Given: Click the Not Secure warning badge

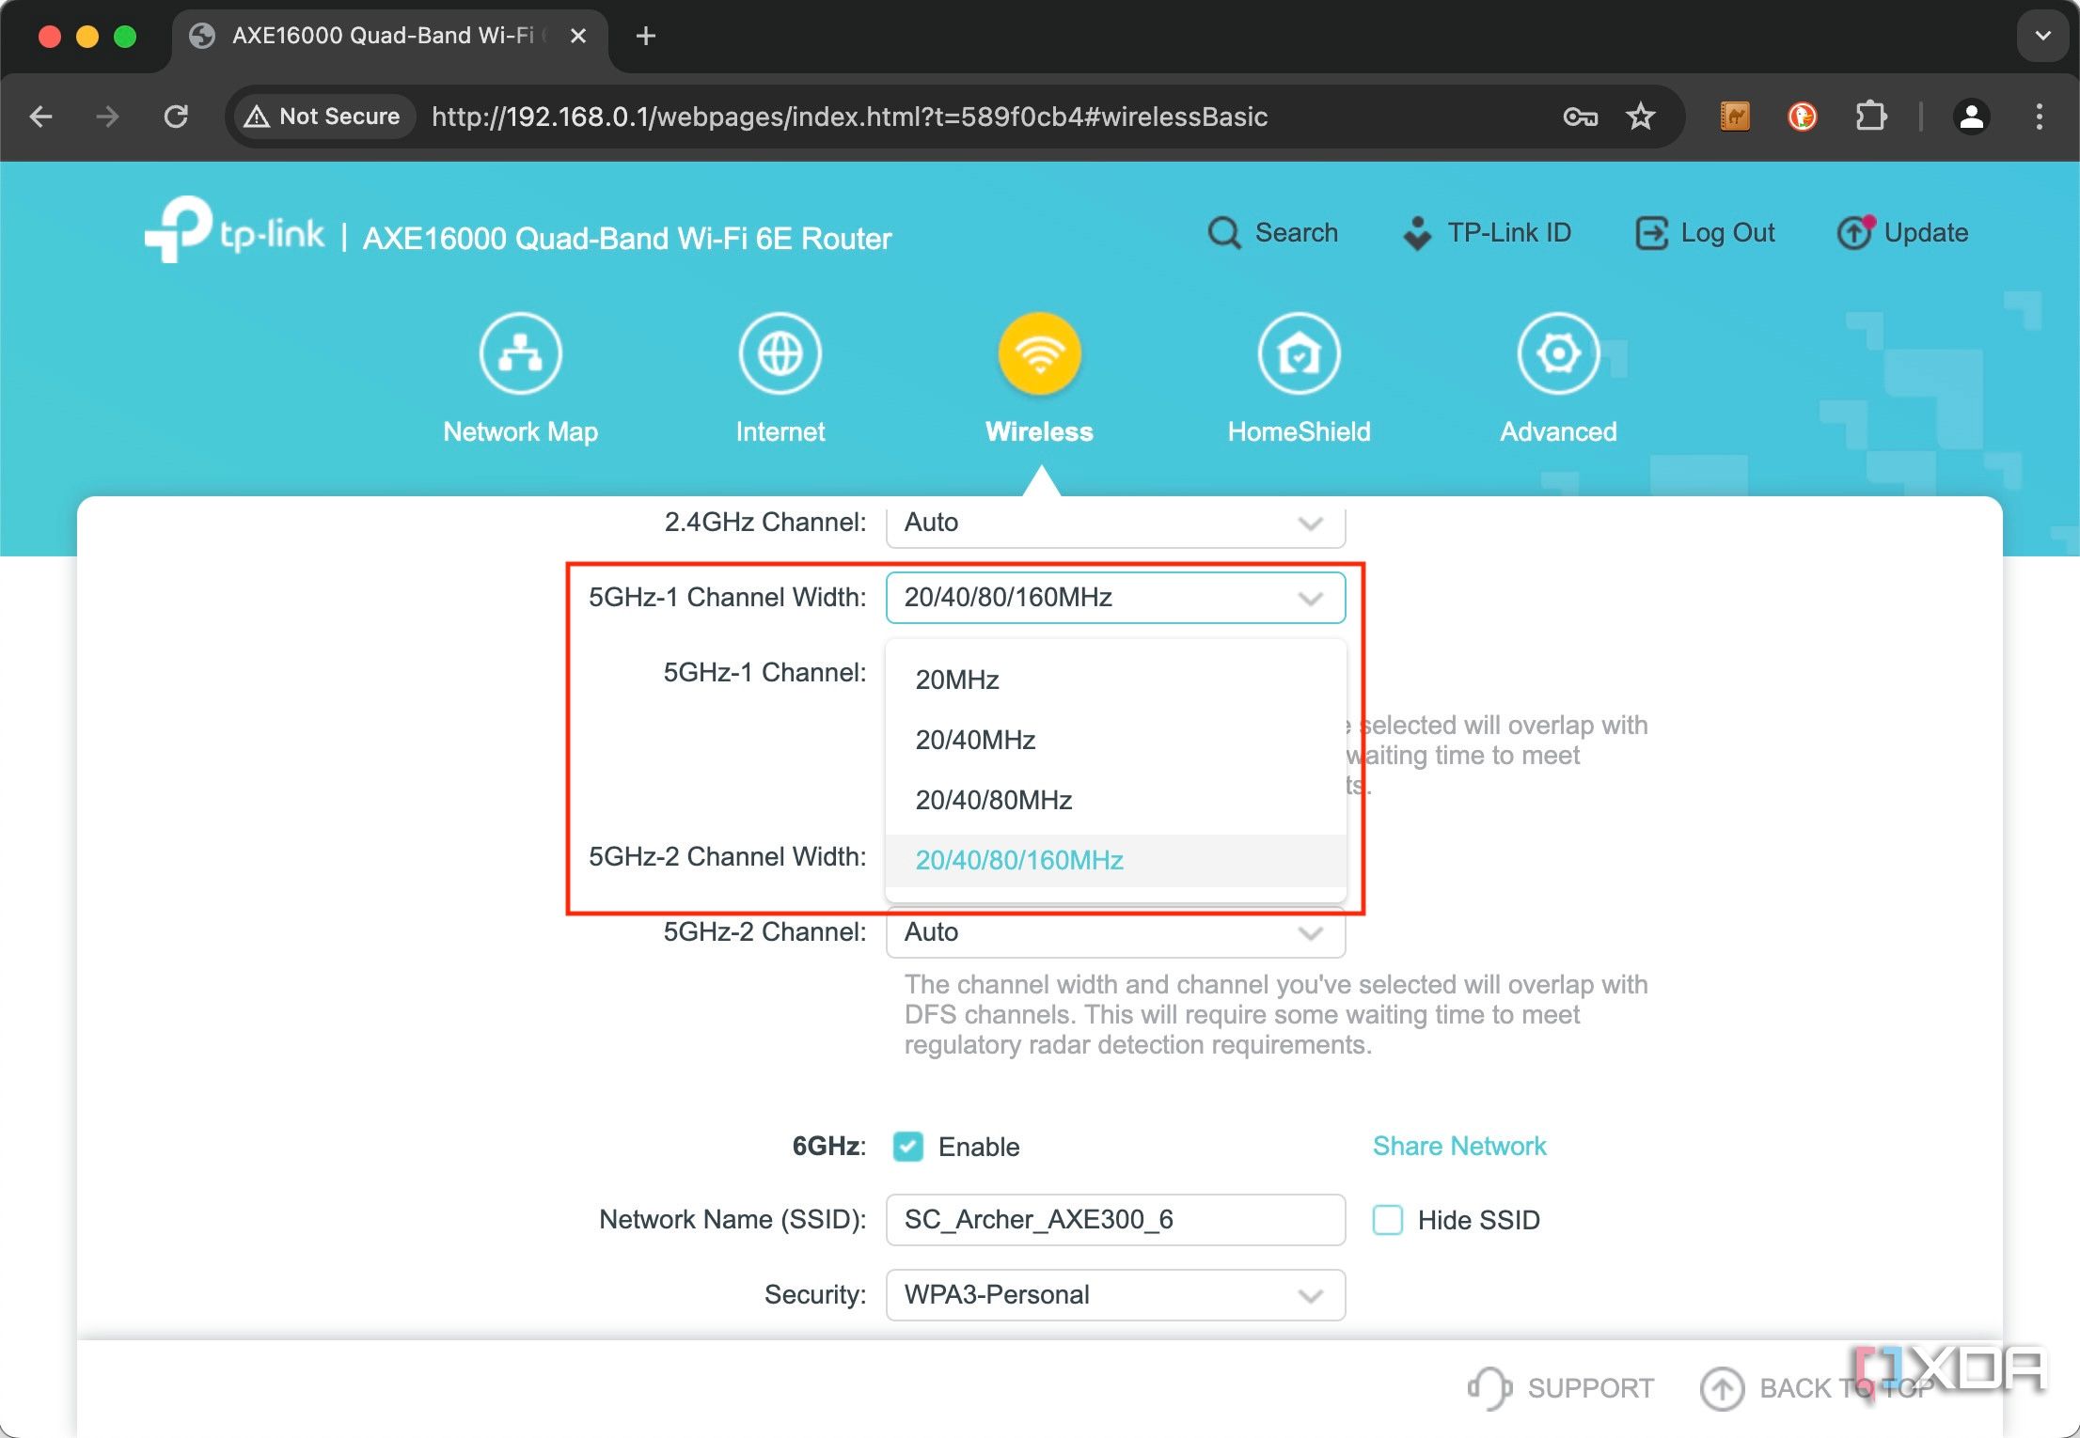Looking at the screenshot, I should point(323,117).
